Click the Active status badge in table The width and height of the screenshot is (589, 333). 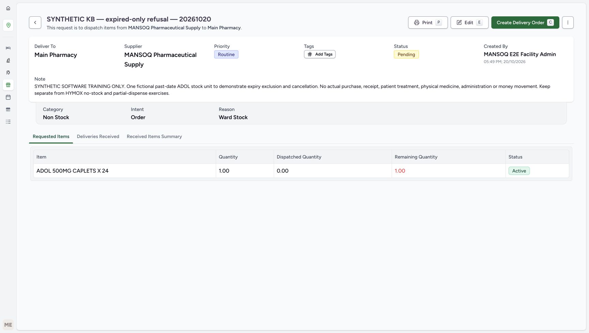point(519,171)
